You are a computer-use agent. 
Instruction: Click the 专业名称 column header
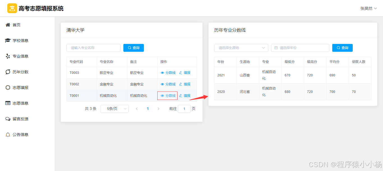click(112, 62)
